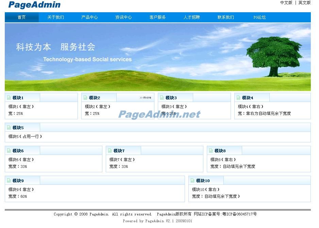Click the document icon beside 模块8
The width and height of the screenshot is (319, 228).
click(x=211, y=151)
